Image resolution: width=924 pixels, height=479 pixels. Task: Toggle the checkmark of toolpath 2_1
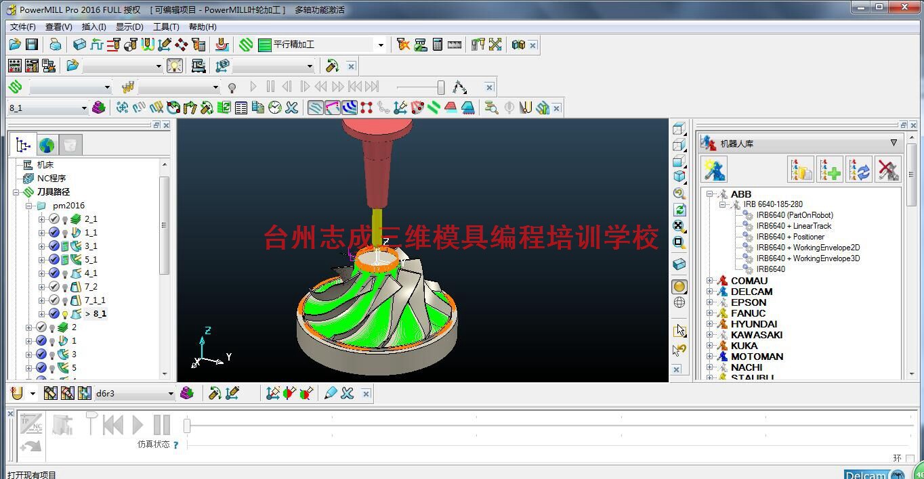coord(54,219)
